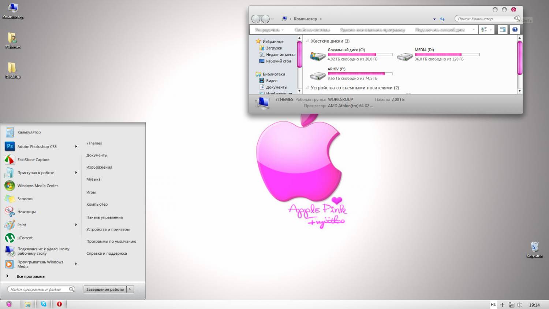This screenshot has height=309, width=549.
Task: Expand Paint recent files arrow
Action: coord(76,225)
